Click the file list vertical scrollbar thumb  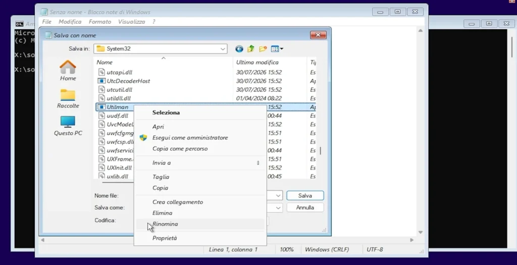click(x=320, y=151)
